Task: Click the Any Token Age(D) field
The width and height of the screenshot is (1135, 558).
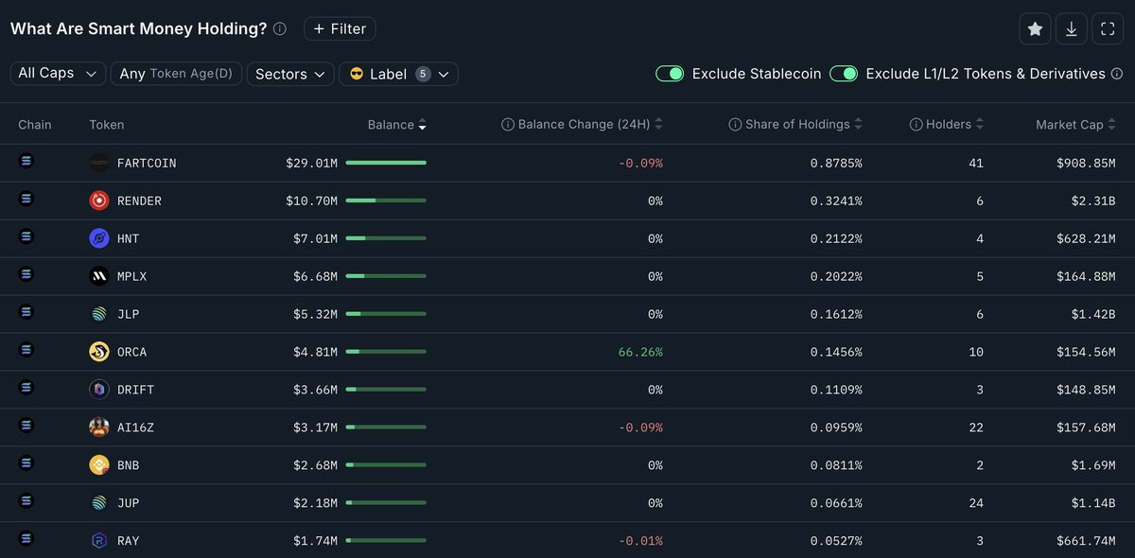Action: click(x=177, y=74)
